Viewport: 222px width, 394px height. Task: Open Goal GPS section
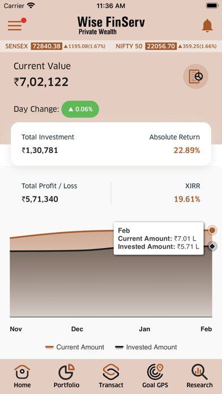click(155, 376)
